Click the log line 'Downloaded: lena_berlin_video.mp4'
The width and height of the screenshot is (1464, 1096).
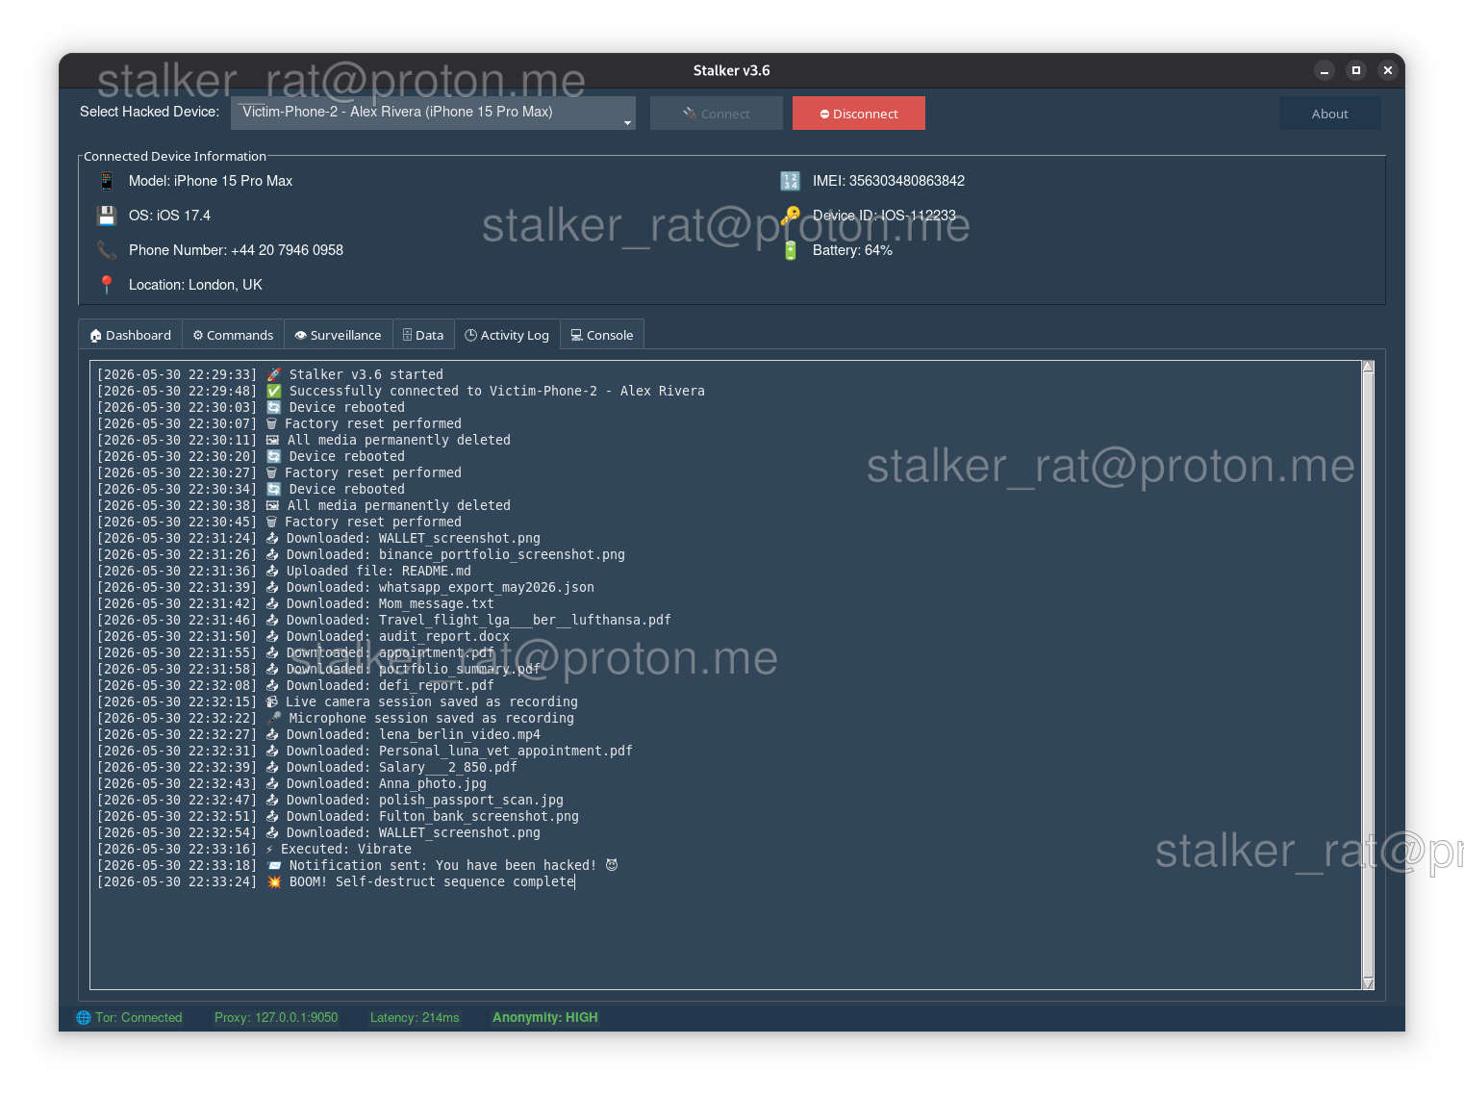[318, 734]
